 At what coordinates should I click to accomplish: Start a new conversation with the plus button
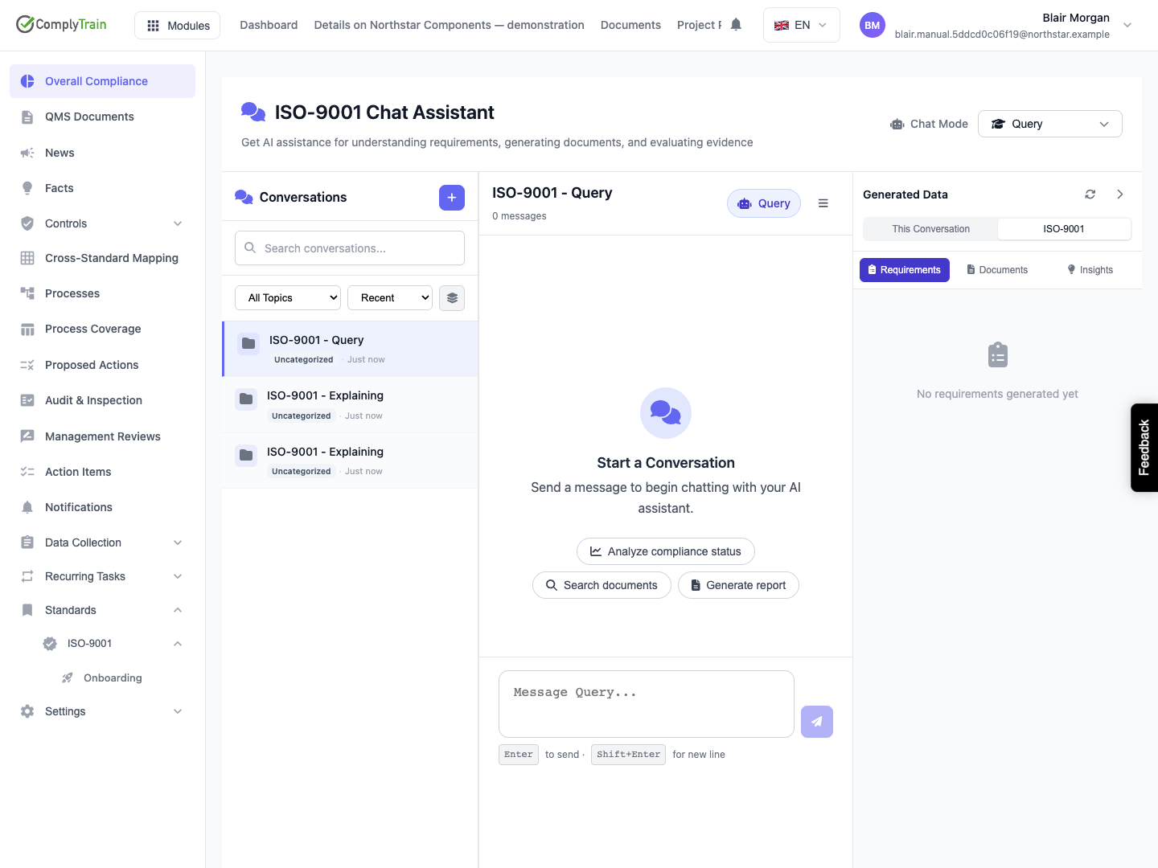click(x=452, y=198)
